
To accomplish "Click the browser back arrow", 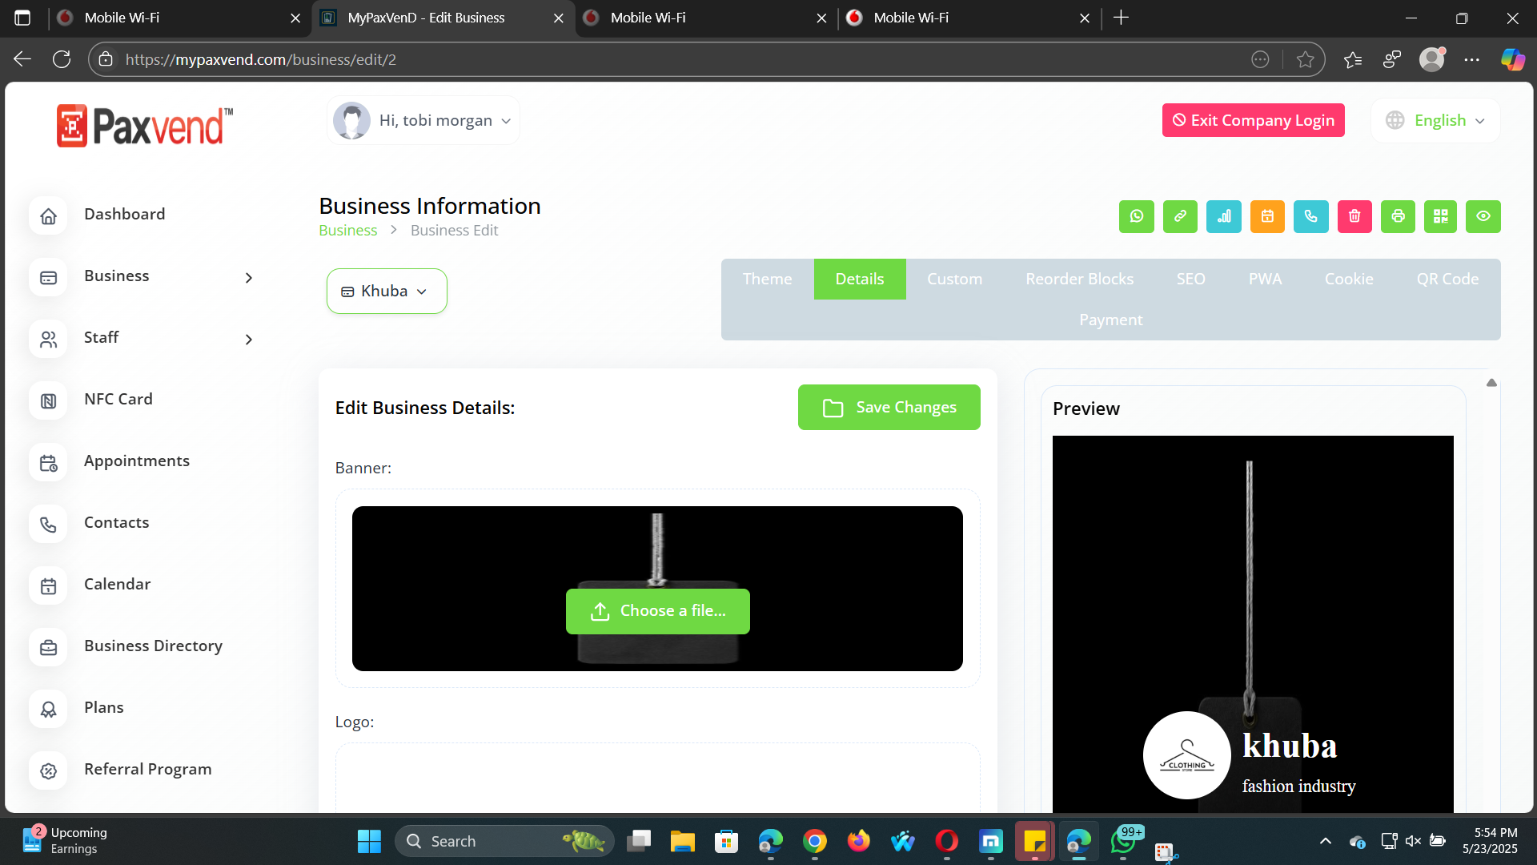I will point(22,59).
